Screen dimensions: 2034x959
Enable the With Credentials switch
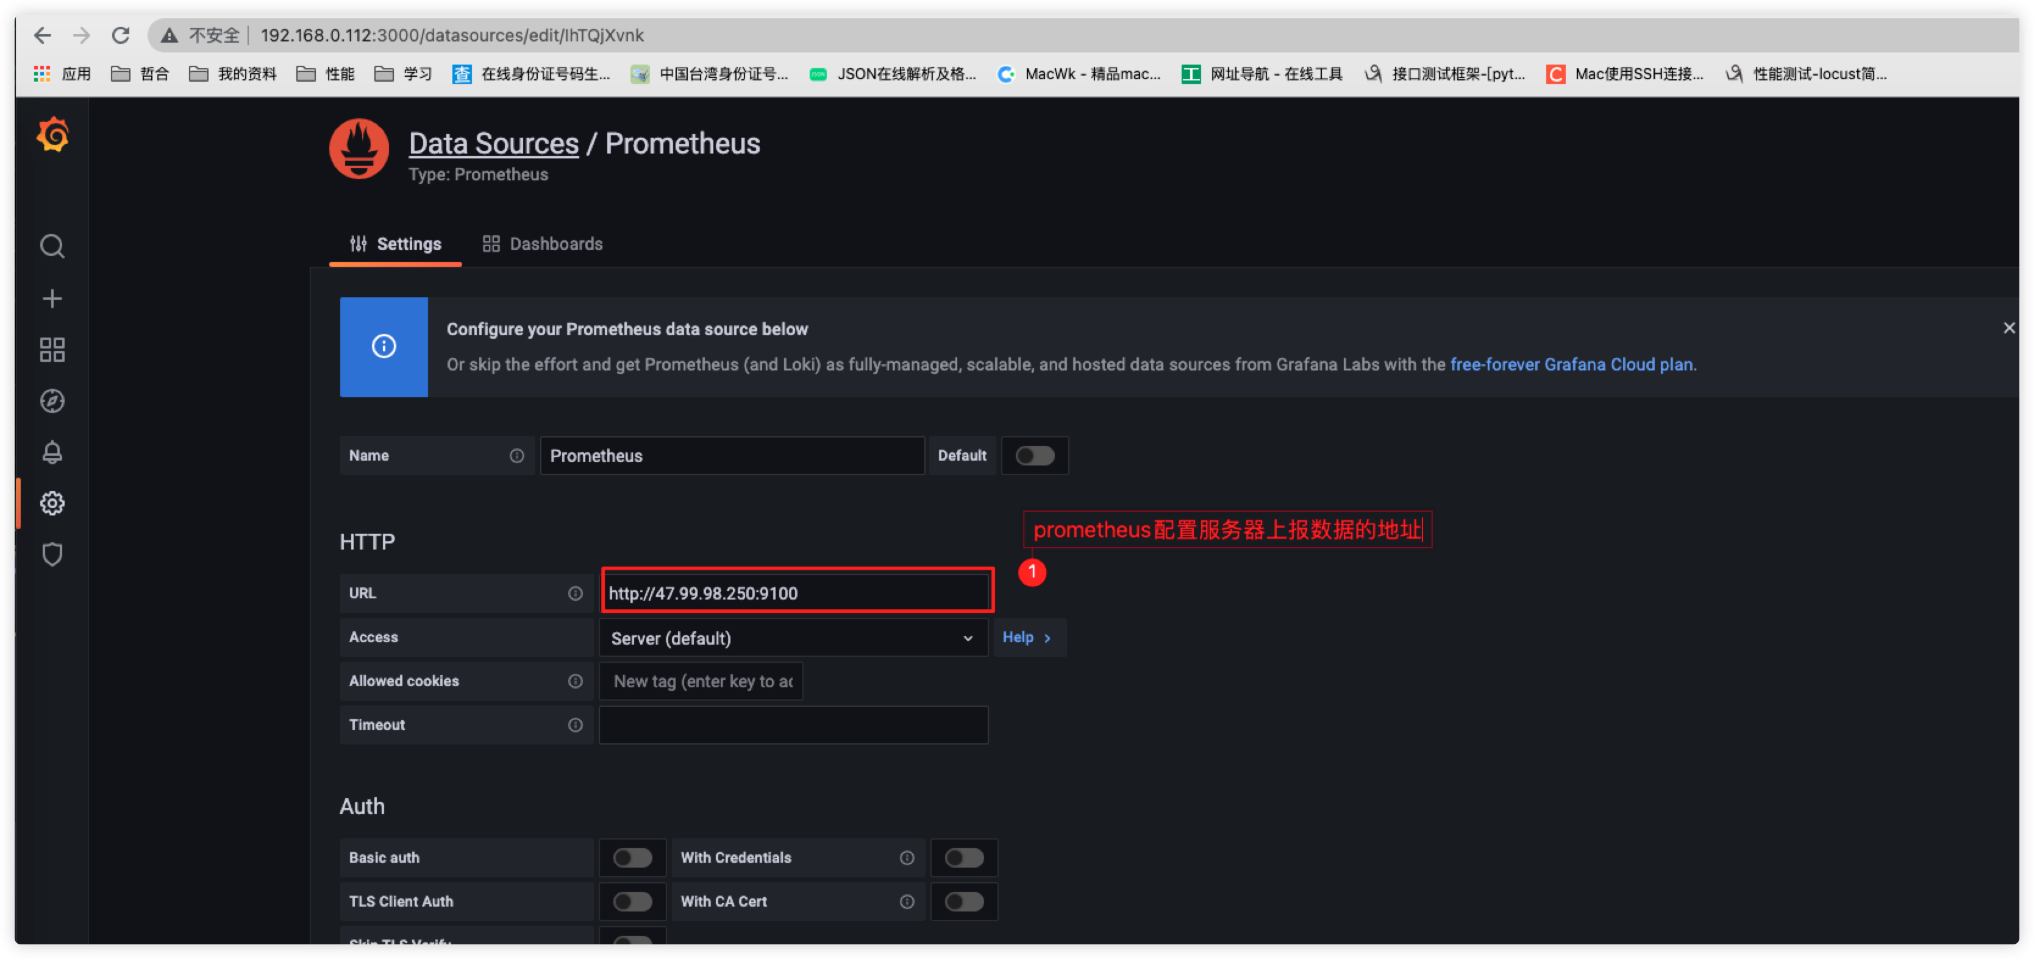(x=964, y=858)
